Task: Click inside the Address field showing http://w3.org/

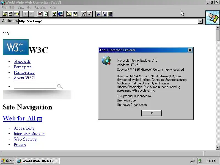Action: pos(108,21)
